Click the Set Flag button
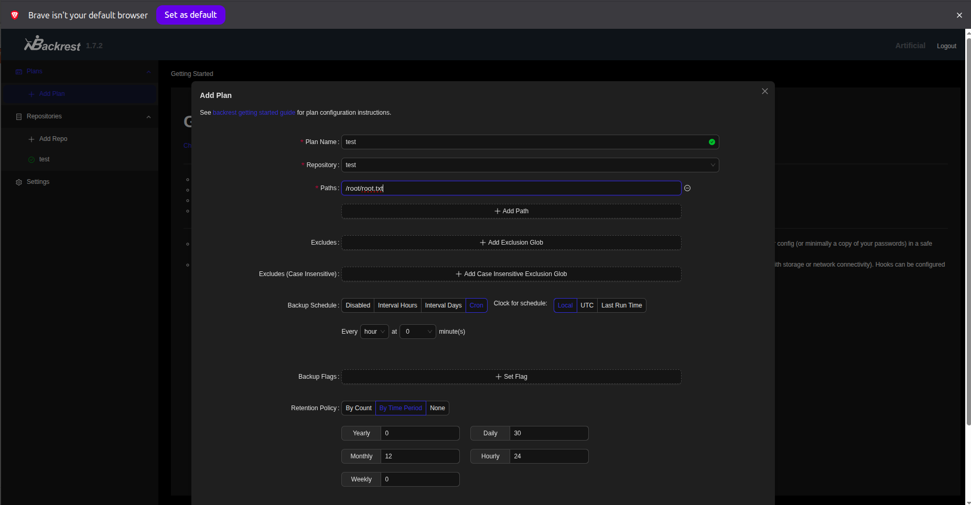The height and width of the screenshot is (505, 971). (x=511, y=377)
